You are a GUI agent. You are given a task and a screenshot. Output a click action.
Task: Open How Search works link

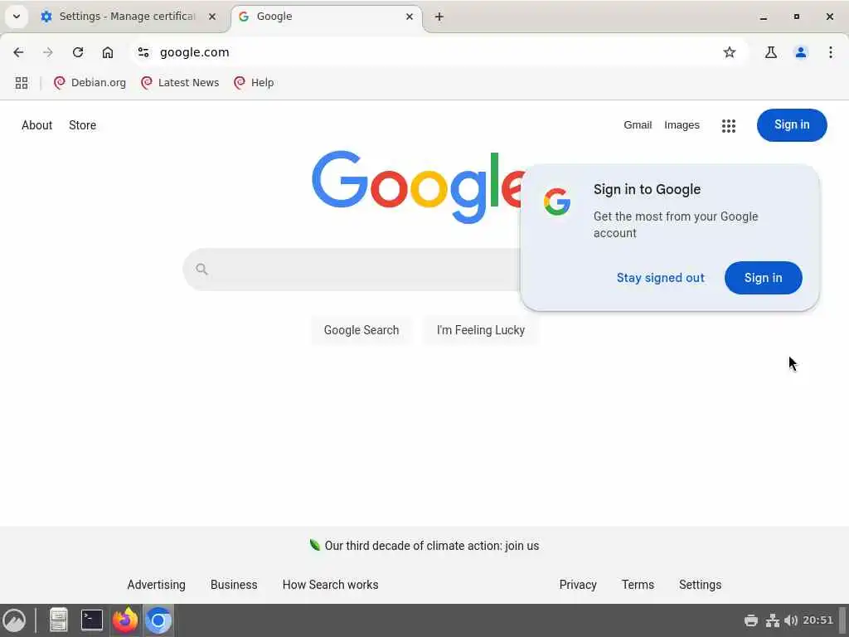coord(330,585)
